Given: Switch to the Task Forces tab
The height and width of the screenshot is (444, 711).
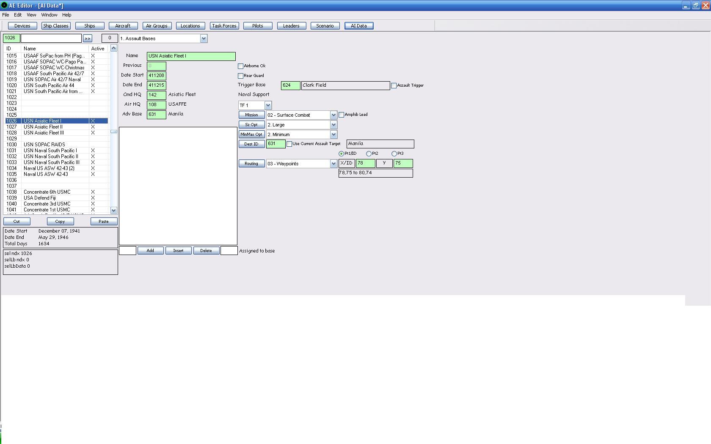Looking at the screenshot, I should (x=224, y=26).
